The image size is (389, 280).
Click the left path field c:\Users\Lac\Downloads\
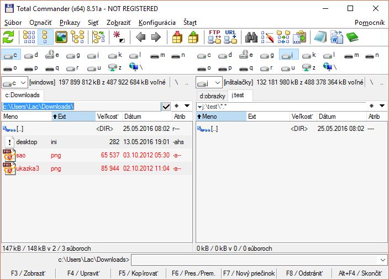click(x=81, y=107)
